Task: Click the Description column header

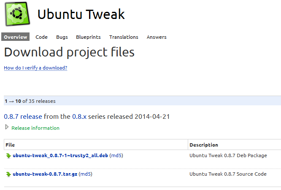Action: click(204, 145)
